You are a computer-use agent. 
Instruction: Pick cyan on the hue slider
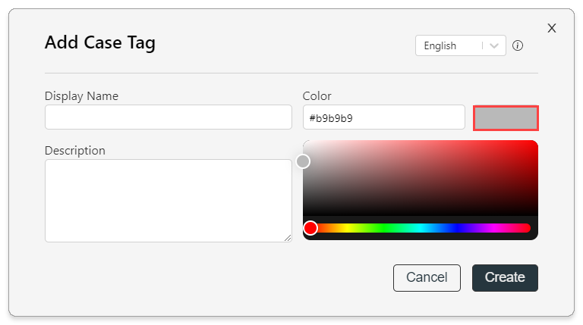421,228
